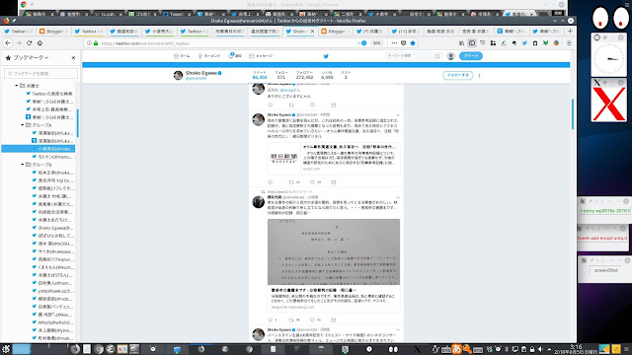Click the Asahi Shimbun article card thumbnail
The image size is (632, 355).
[283, 158]
